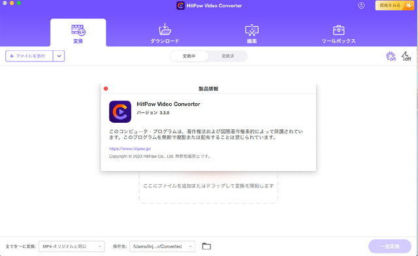Click the 価格をみる pricing button
The image size is (418, 256).
click(x=394, y=5)
